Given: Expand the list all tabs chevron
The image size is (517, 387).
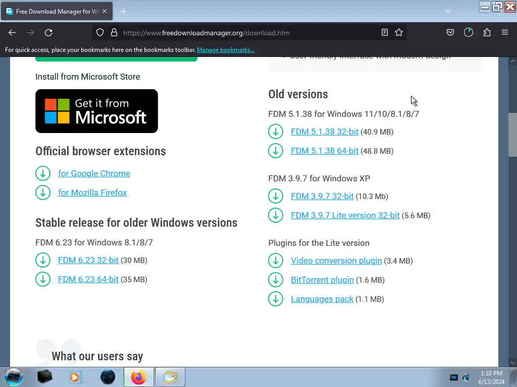Looking at the screenshot, I should point(448,11).
